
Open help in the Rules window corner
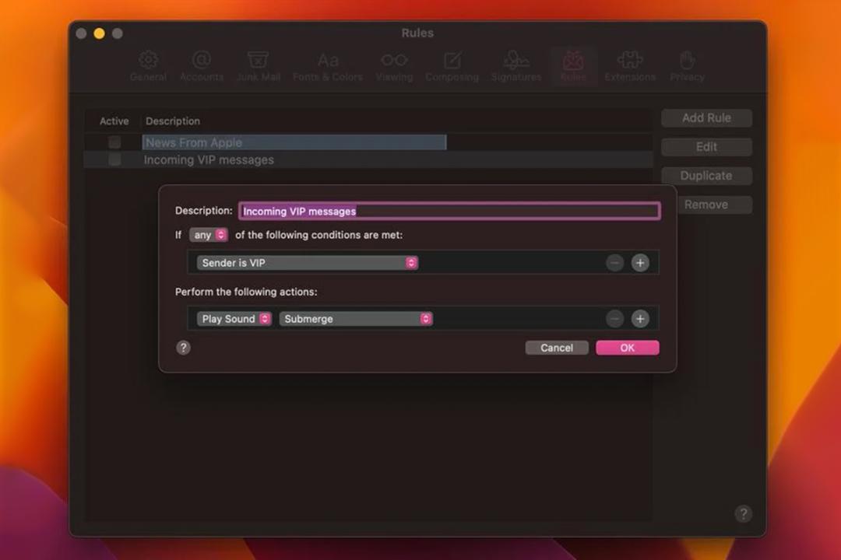click(x=744, y=514)
